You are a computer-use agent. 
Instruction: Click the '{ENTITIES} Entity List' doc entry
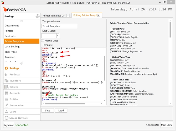point(120,32)
